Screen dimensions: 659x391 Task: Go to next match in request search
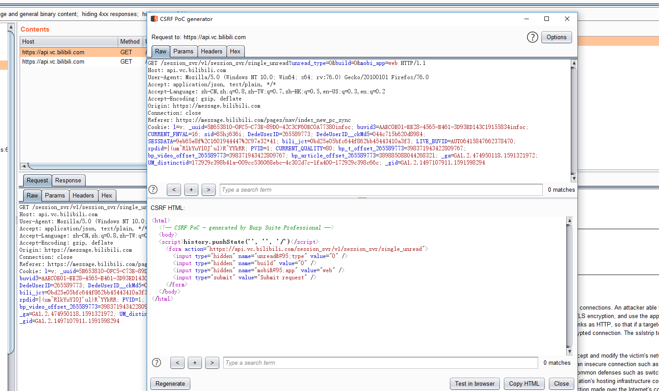tap(209, 190)
